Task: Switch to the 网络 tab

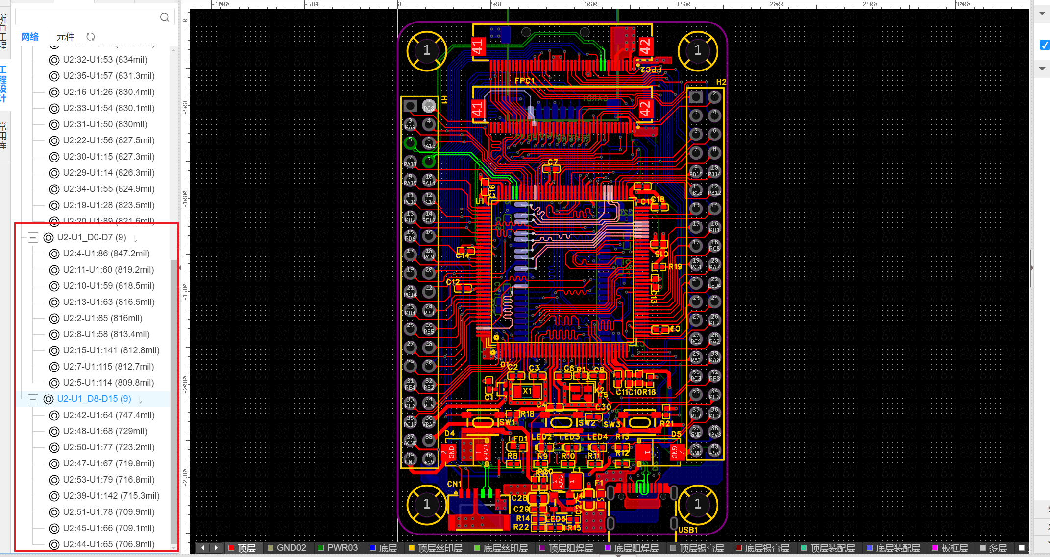Action: (x=30, y=37)
